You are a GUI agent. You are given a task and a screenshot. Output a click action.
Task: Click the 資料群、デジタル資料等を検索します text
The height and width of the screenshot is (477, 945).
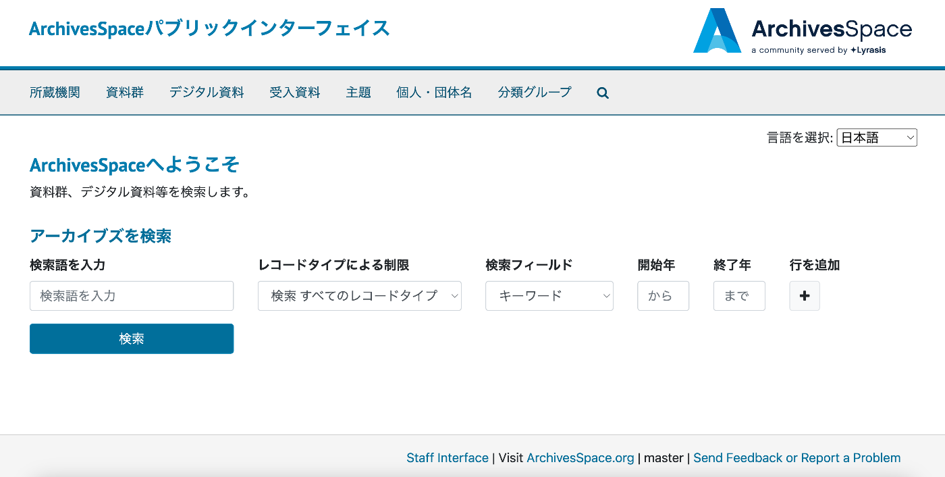pos(140,193)
